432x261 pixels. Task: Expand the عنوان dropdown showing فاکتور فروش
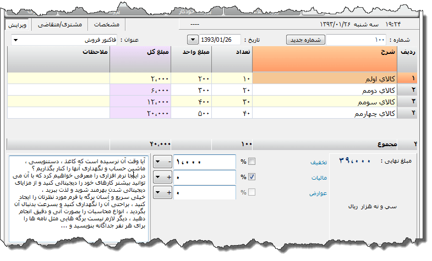tap(15, 40)
